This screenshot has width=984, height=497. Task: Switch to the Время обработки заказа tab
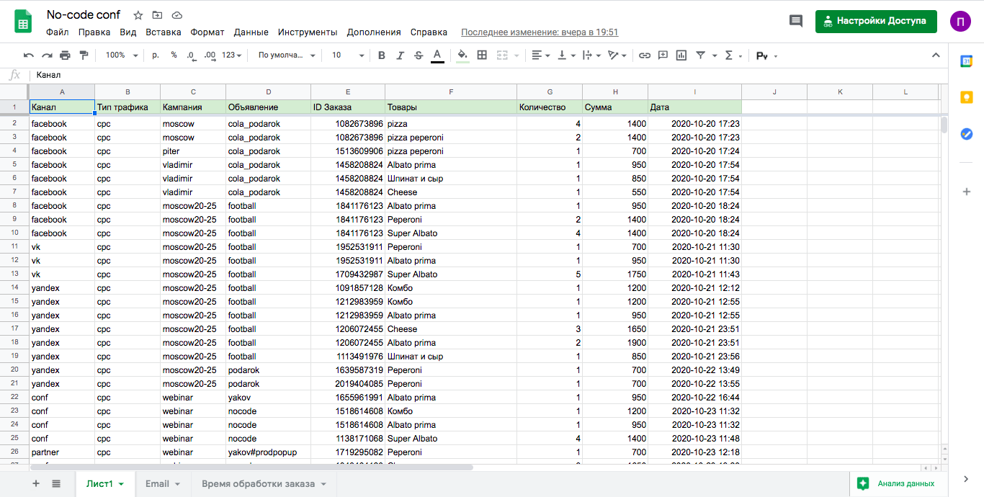264,484
